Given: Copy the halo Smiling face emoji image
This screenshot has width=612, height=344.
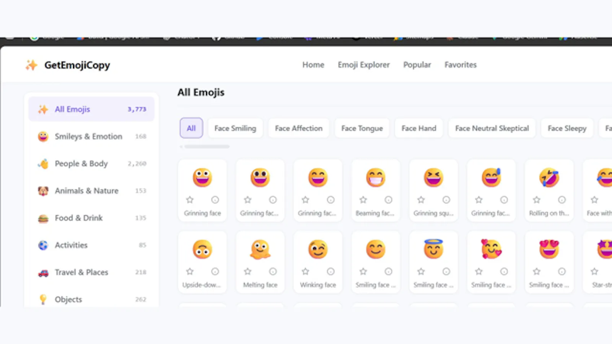Looking at the screenshot, I should pyautogui.click(x=433, y=249).
